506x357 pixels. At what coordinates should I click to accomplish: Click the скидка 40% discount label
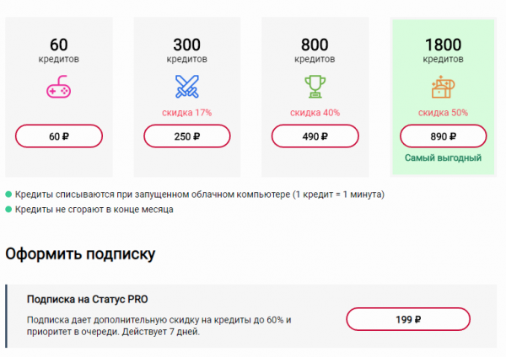coord(314,113)
